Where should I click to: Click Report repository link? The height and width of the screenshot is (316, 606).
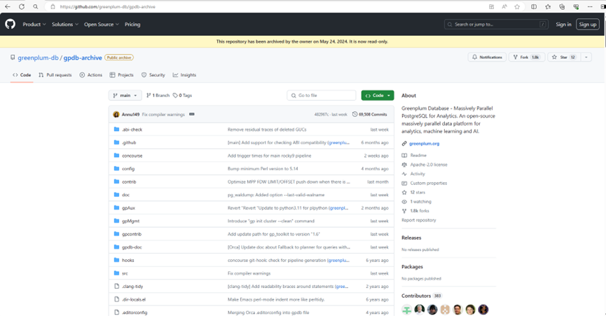coord(418,220)
